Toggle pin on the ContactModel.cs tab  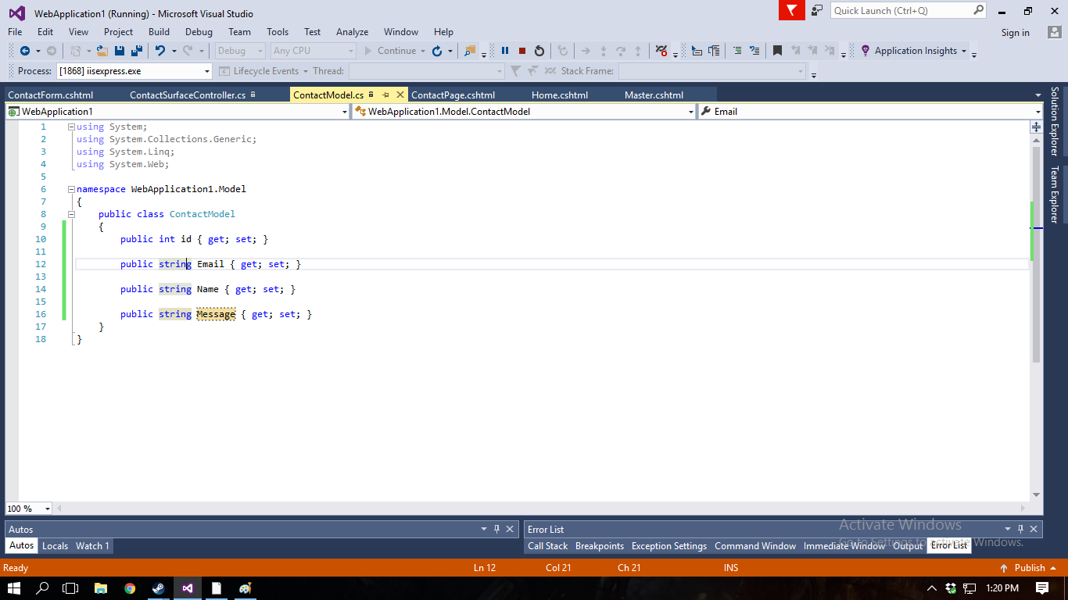[385, 95]
